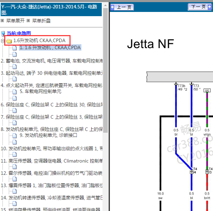
Task: Click 菜单折叠 icon box
Action: (28, 21)
